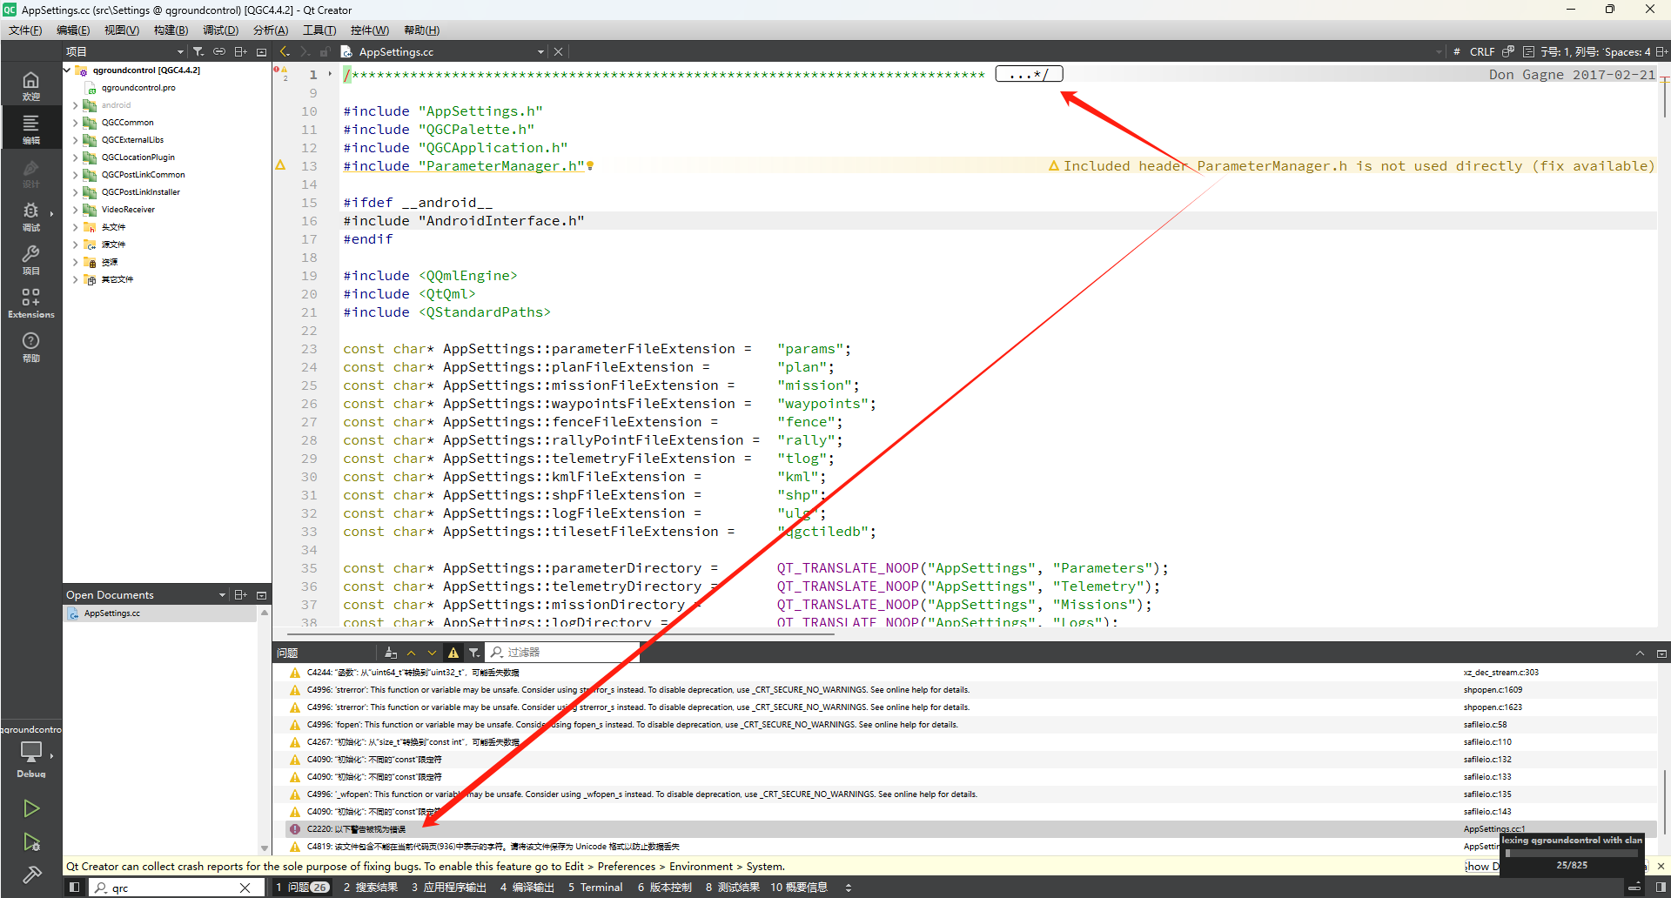Expand the QGCCommon folder
Image resolution: width=1671 pixels, height=898 pixels.
coord(76,123)
